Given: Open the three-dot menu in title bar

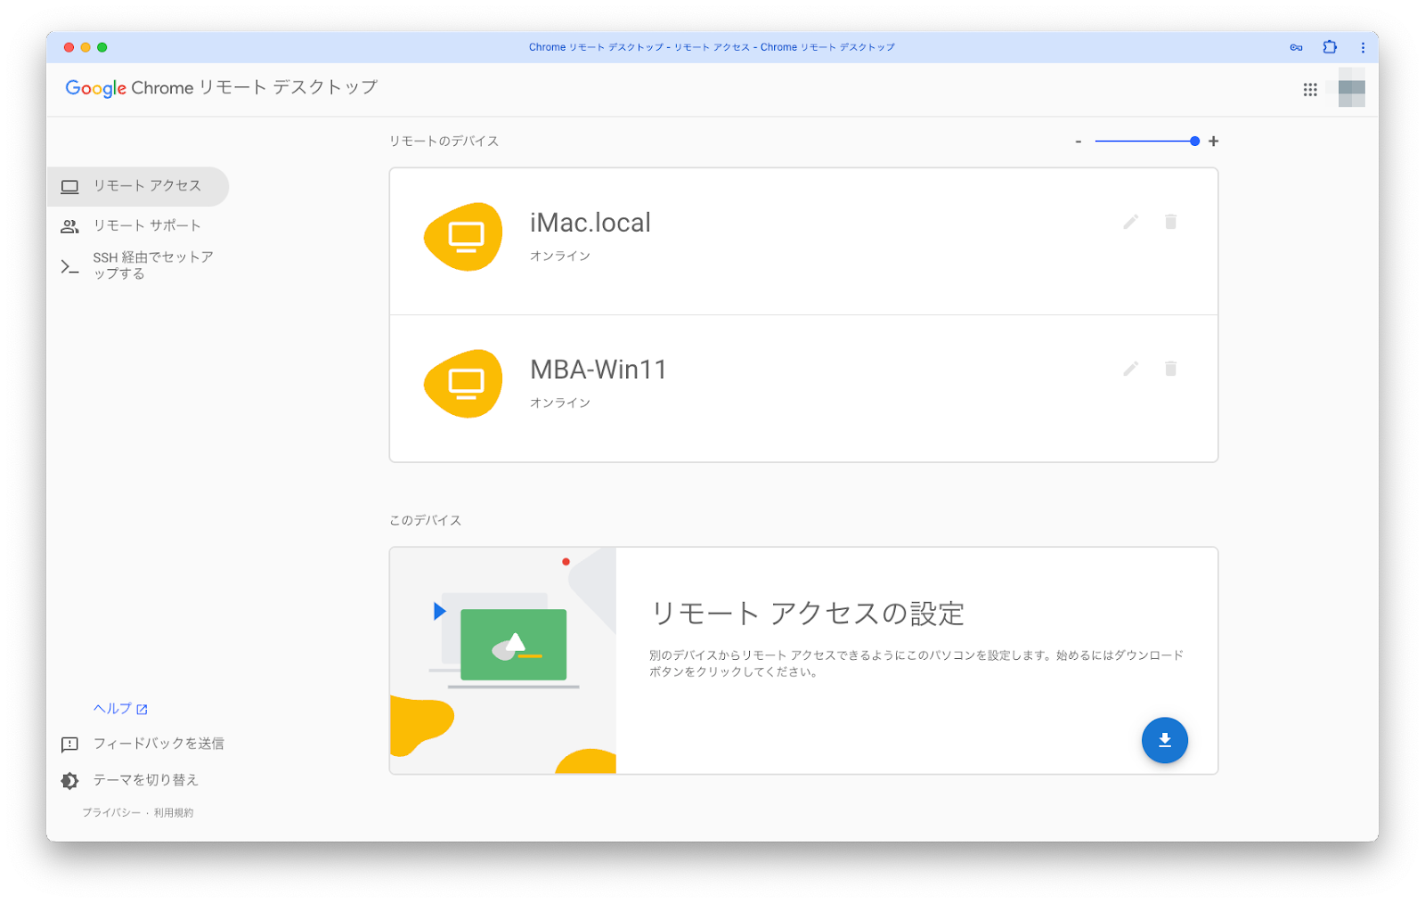Looking at the screenshot, I should [1363, 47].
